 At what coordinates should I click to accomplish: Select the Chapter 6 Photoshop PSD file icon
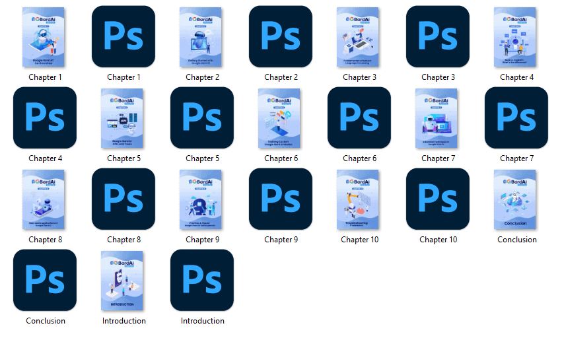coord(359,118)
